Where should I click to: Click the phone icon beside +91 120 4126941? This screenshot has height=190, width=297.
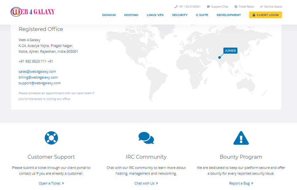pos(176,7)
